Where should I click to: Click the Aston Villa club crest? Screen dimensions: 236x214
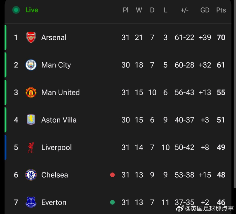(x=31, y=120)
